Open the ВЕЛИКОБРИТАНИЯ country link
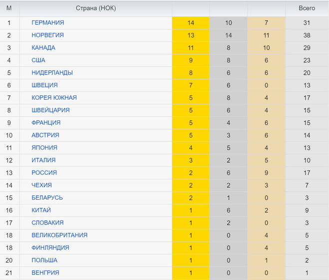This screenshot has width=329, height=280. coord(59,235)
